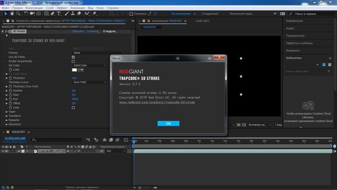Click Licensing link for 3D Stroke
Image resolution: width=337 pixels, height=190 pixels.
(93, 31)
